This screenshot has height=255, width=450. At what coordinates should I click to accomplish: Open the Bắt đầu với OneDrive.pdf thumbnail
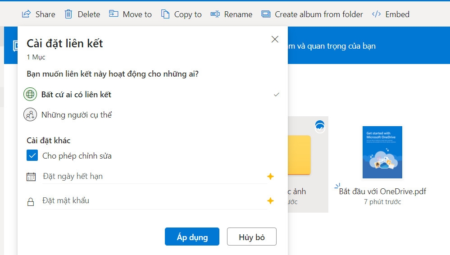[x=382, y=152]
